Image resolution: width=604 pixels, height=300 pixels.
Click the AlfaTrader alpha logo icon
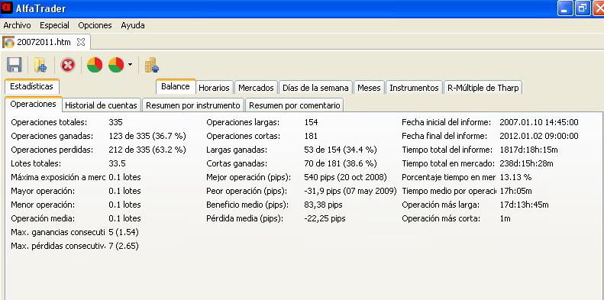click(x=6, y=8)
